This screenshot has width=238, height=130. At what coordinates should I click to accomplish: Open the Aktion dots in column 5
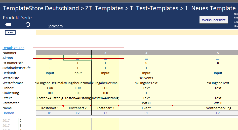tap(218, 58)
